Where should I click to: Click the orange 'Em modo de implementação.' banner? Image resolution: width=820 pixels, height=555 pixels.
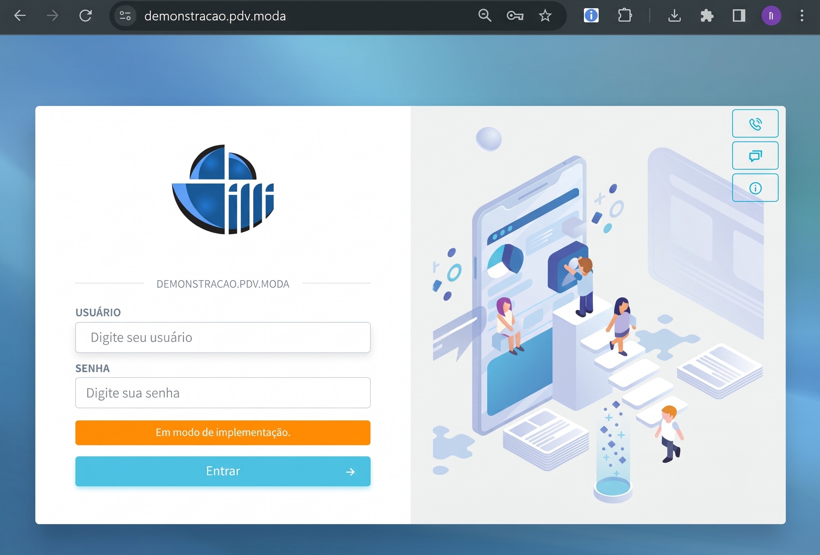click(223, 432)
